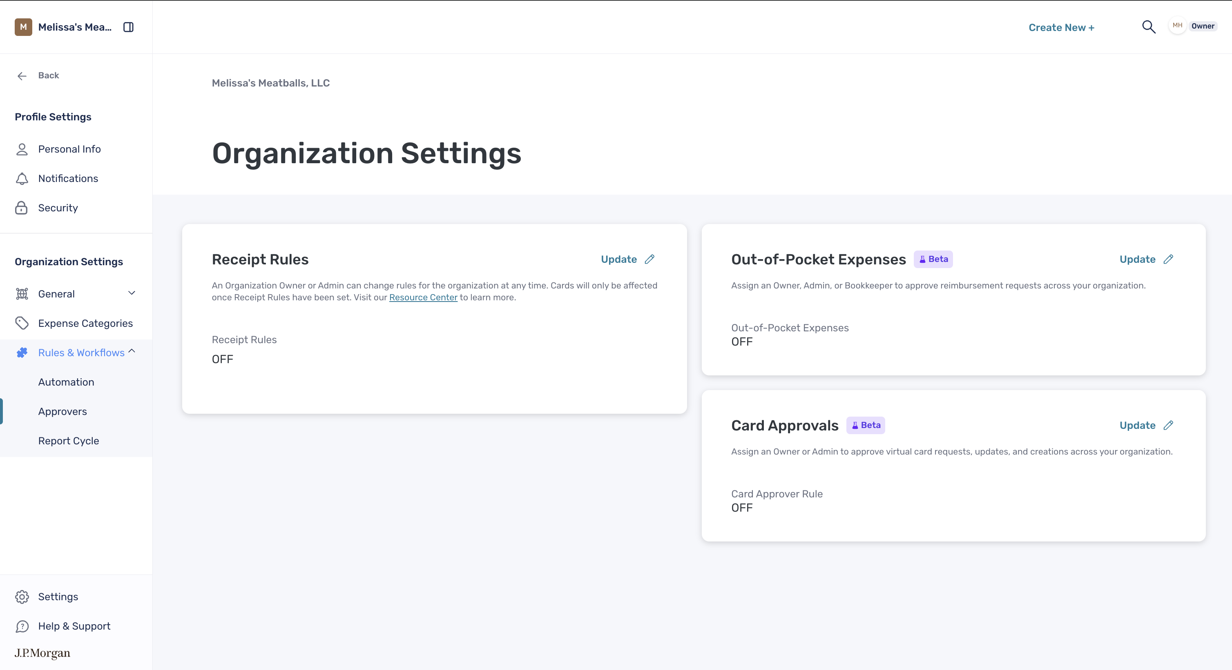Expand the General section chevron

coord(132,293)
